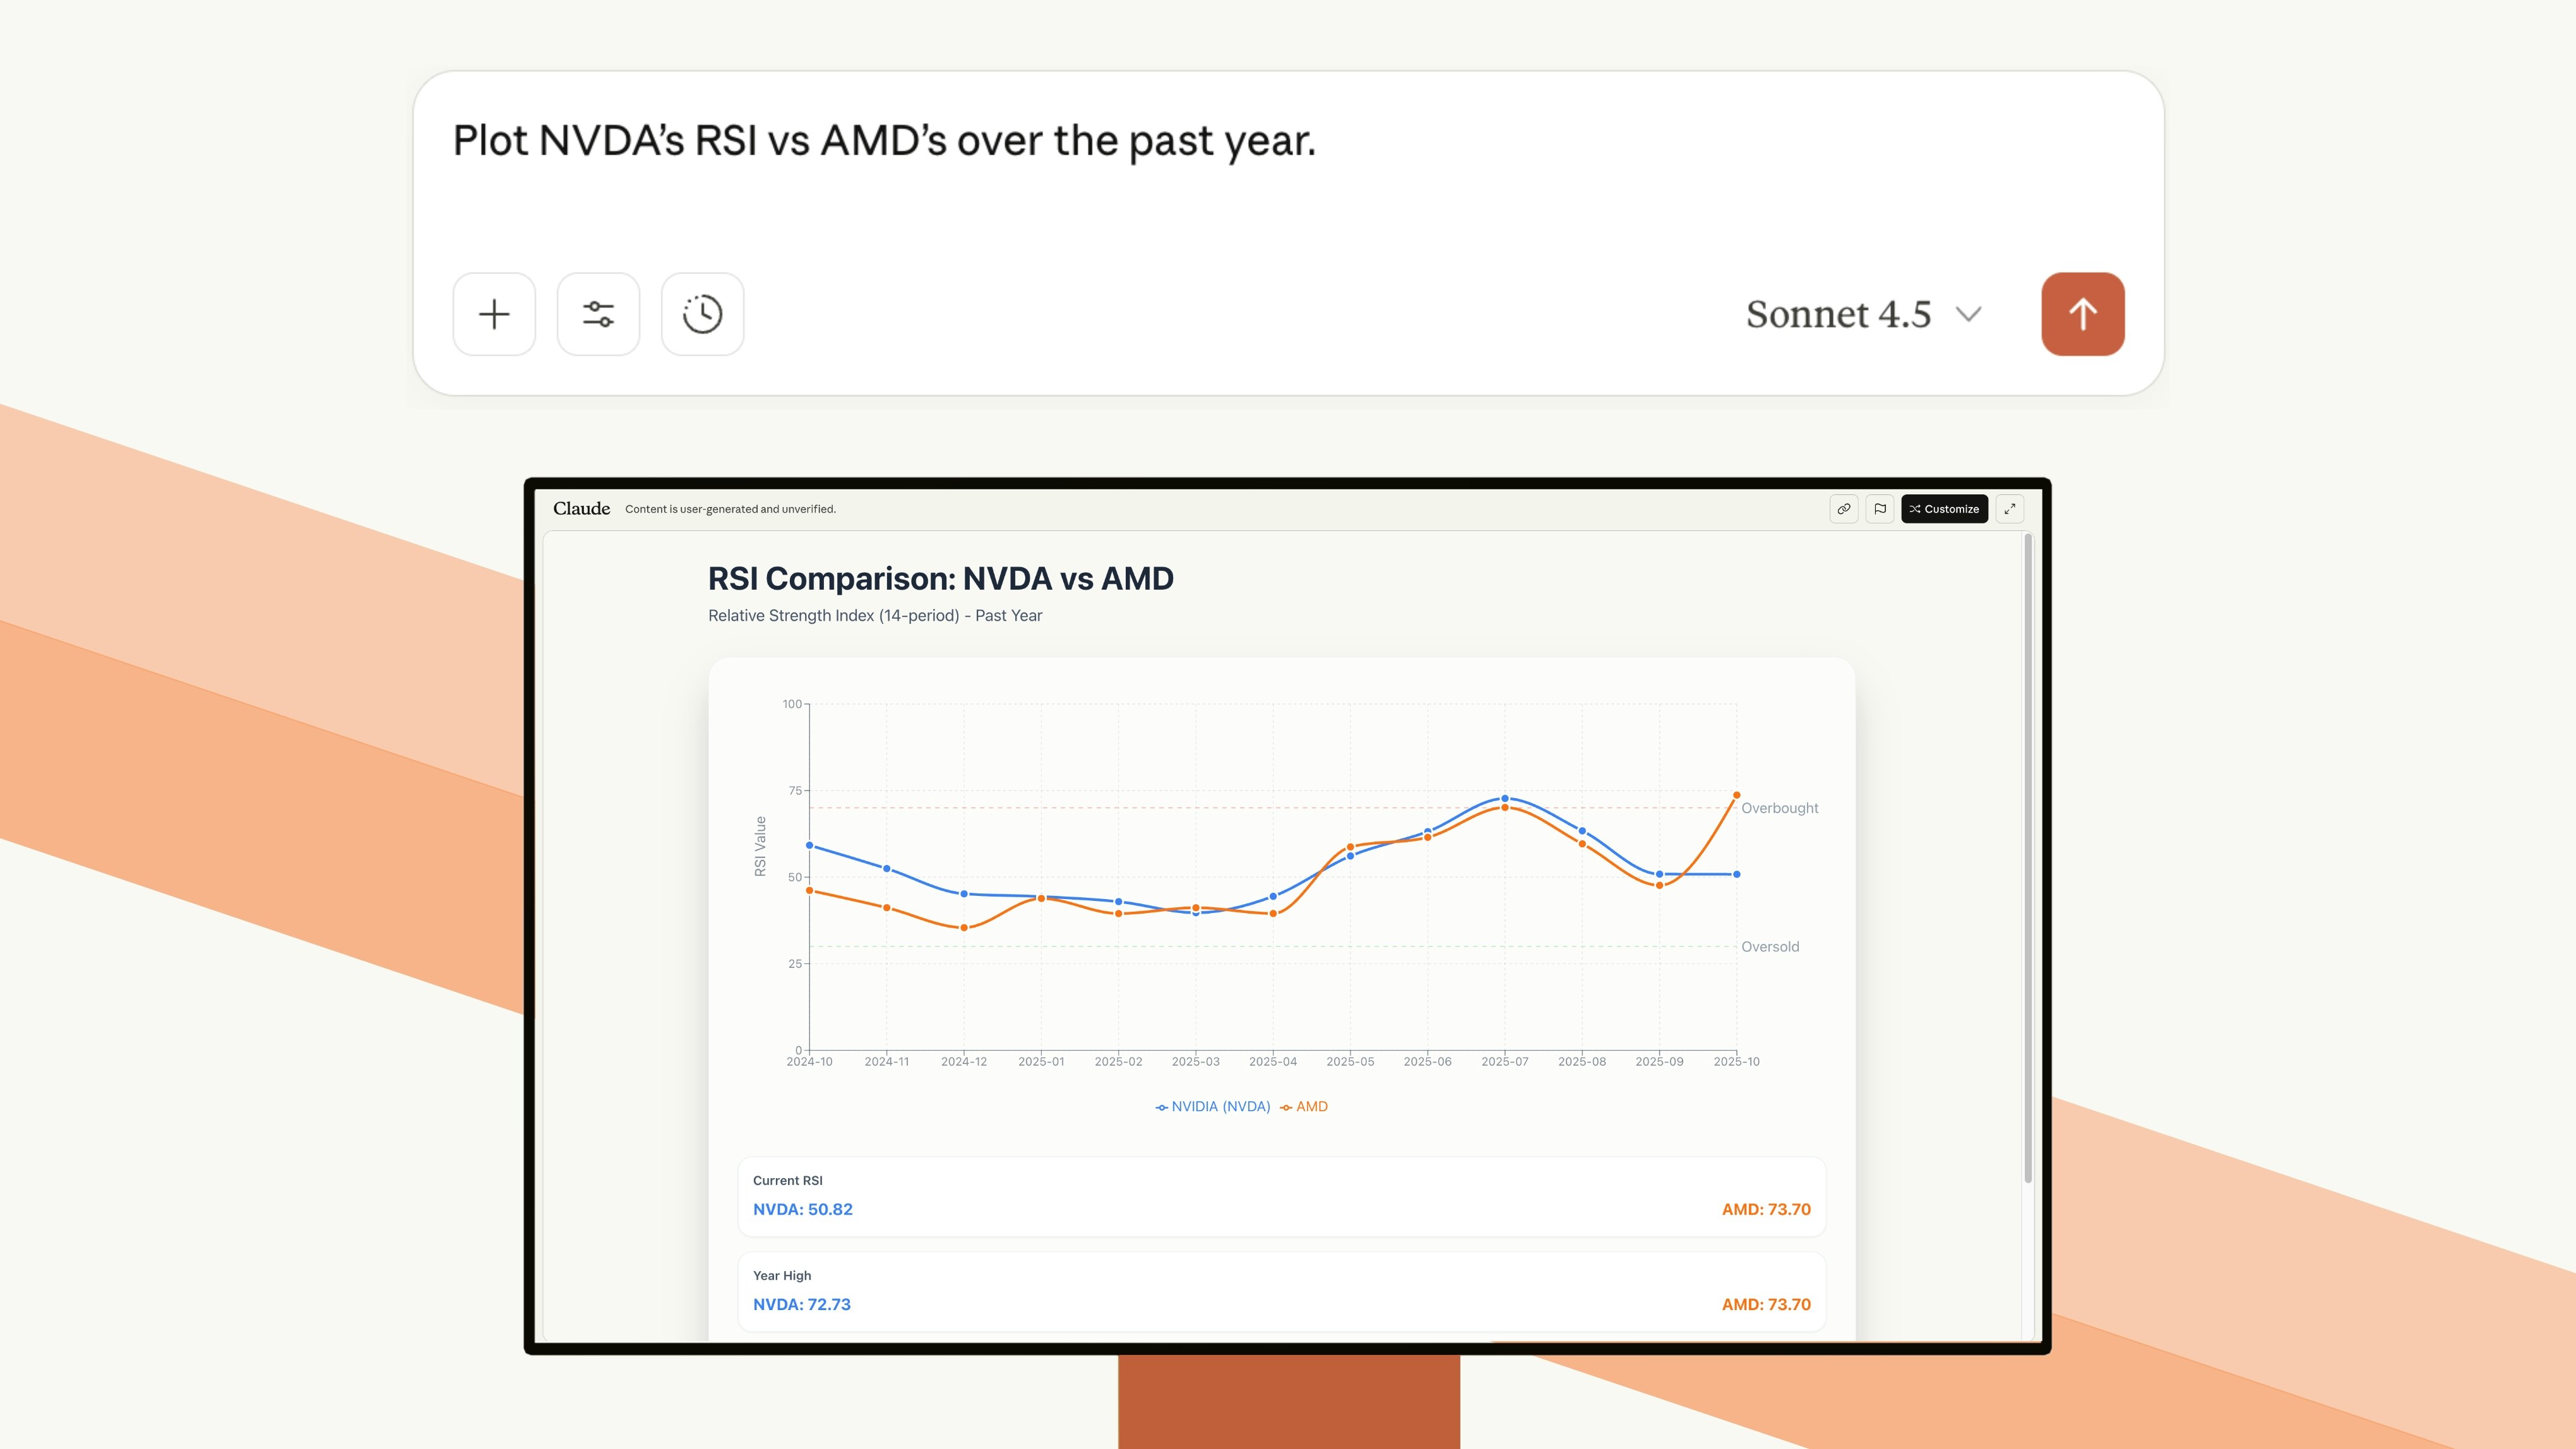Click the chevron next to Sonnet 4.5
Screen dimensions: 2576x1449
(x=1968, y=314)
